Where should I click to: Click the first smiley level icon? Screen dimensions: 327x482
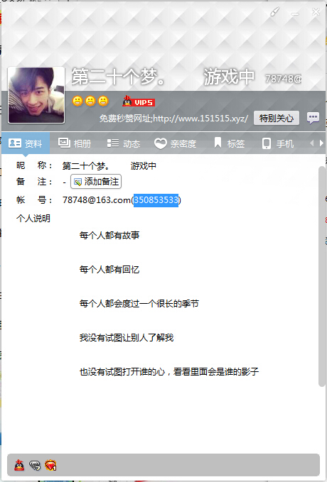tap(77, 101)
